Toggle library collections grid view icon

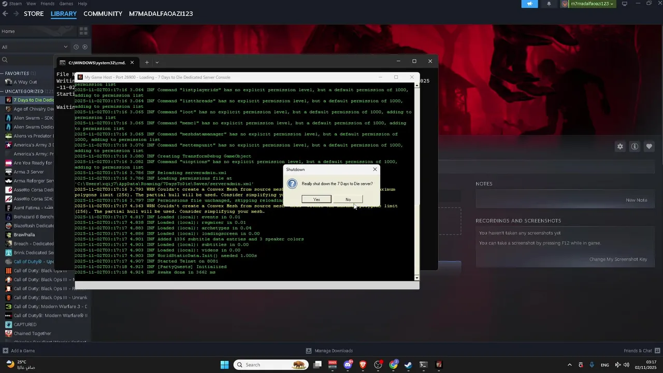coord(83,31)
